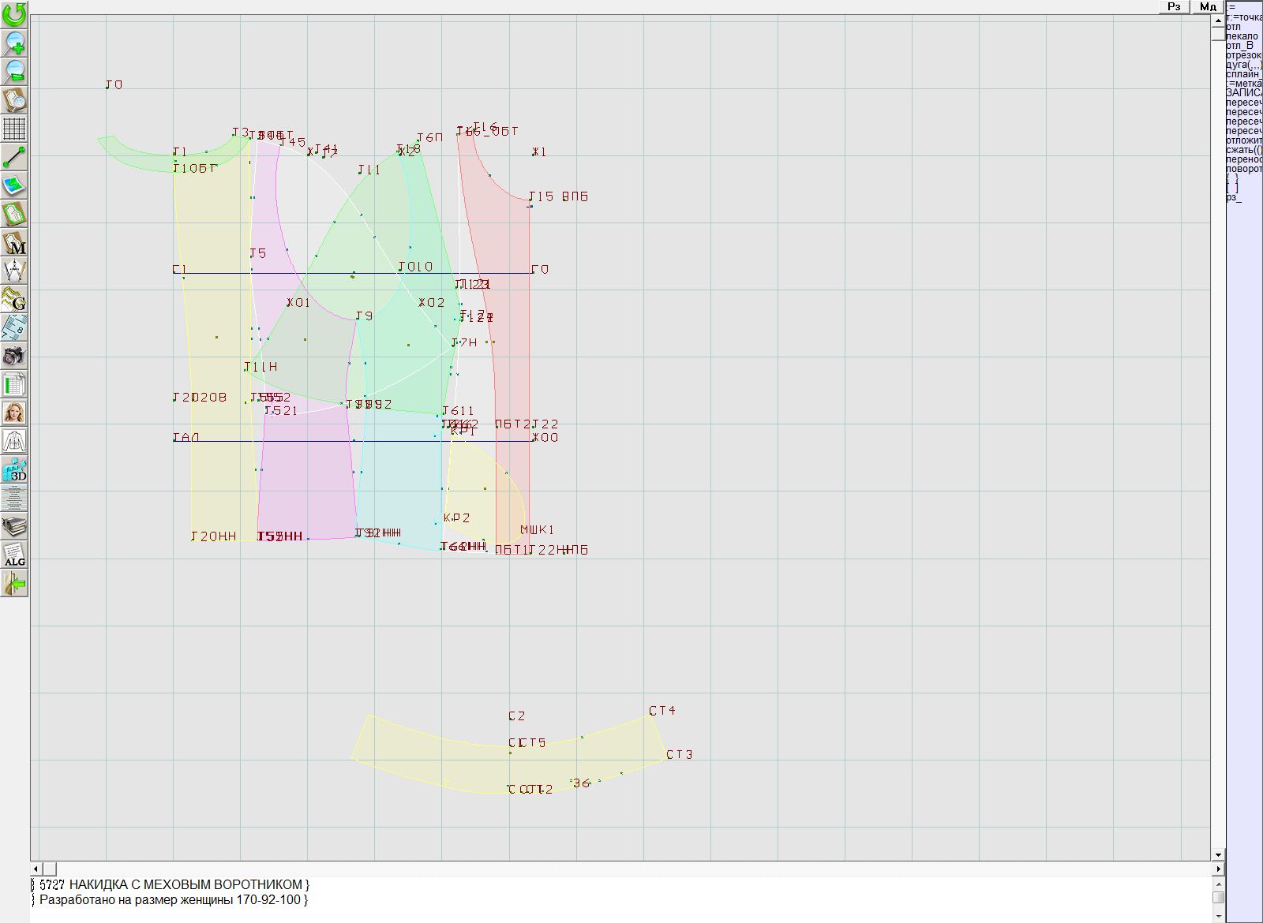
Task: Click the exit door icon
Action: click(x=14, y=584)
